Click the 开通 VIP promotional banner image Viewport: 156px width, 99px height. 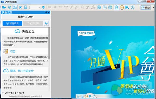pyautogui.click(x=113, y=62)
